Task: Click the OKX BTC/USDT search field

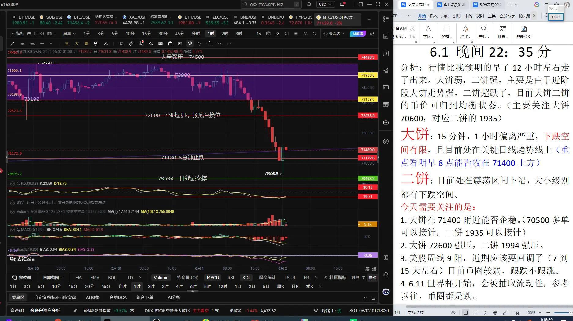Action: 271,4
